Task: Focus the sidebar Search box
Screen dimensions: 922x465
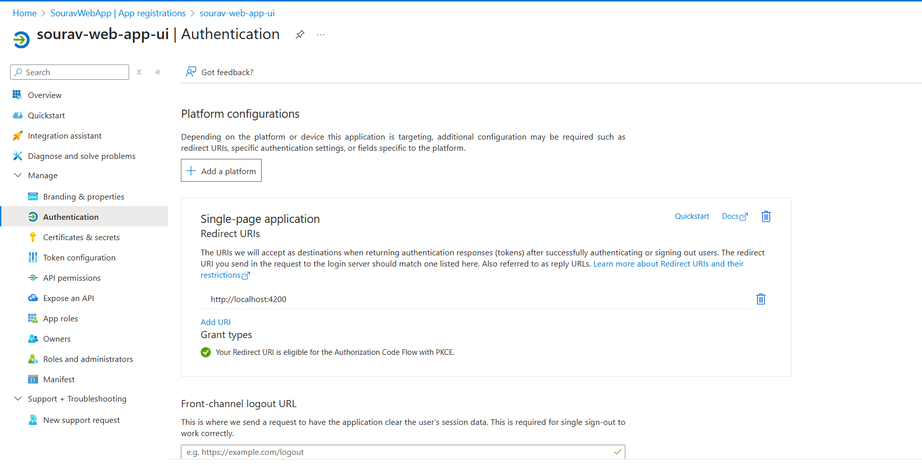Action: point(70,72)
